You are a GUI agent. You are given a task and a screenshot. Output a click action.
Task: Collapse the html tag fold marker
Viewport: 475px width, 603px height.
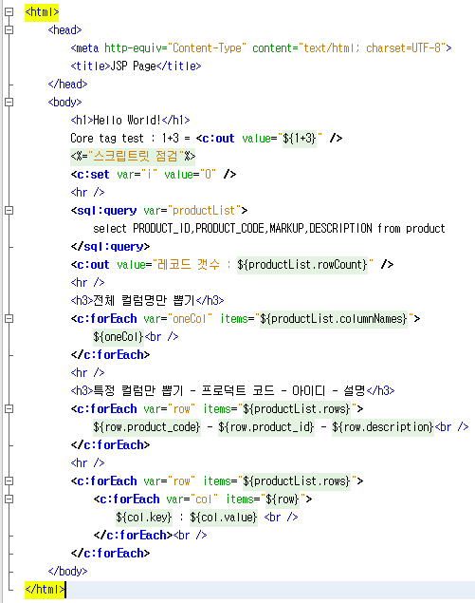pyautogui.click(x=9, y=12)
